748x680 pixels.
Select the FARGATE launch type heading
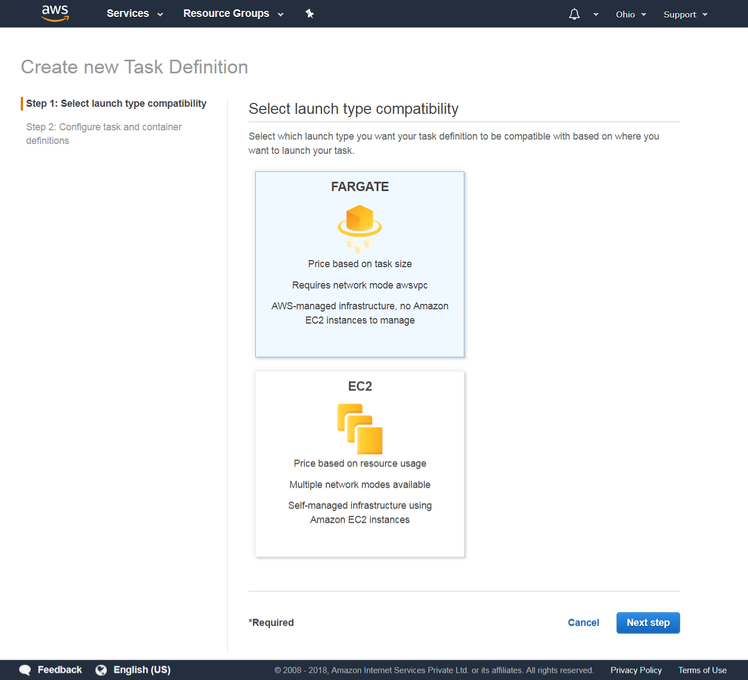click(360, 187)
